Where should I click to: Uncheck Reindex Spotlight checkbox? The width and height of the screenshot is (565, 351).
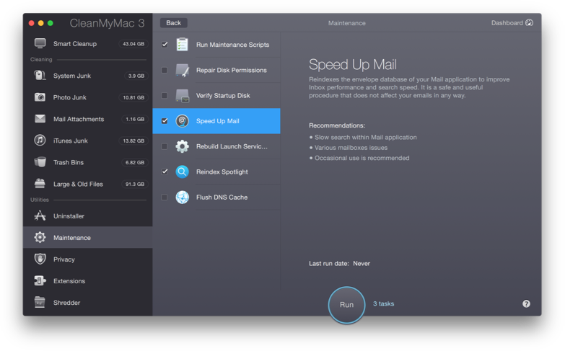pos(165,172)
